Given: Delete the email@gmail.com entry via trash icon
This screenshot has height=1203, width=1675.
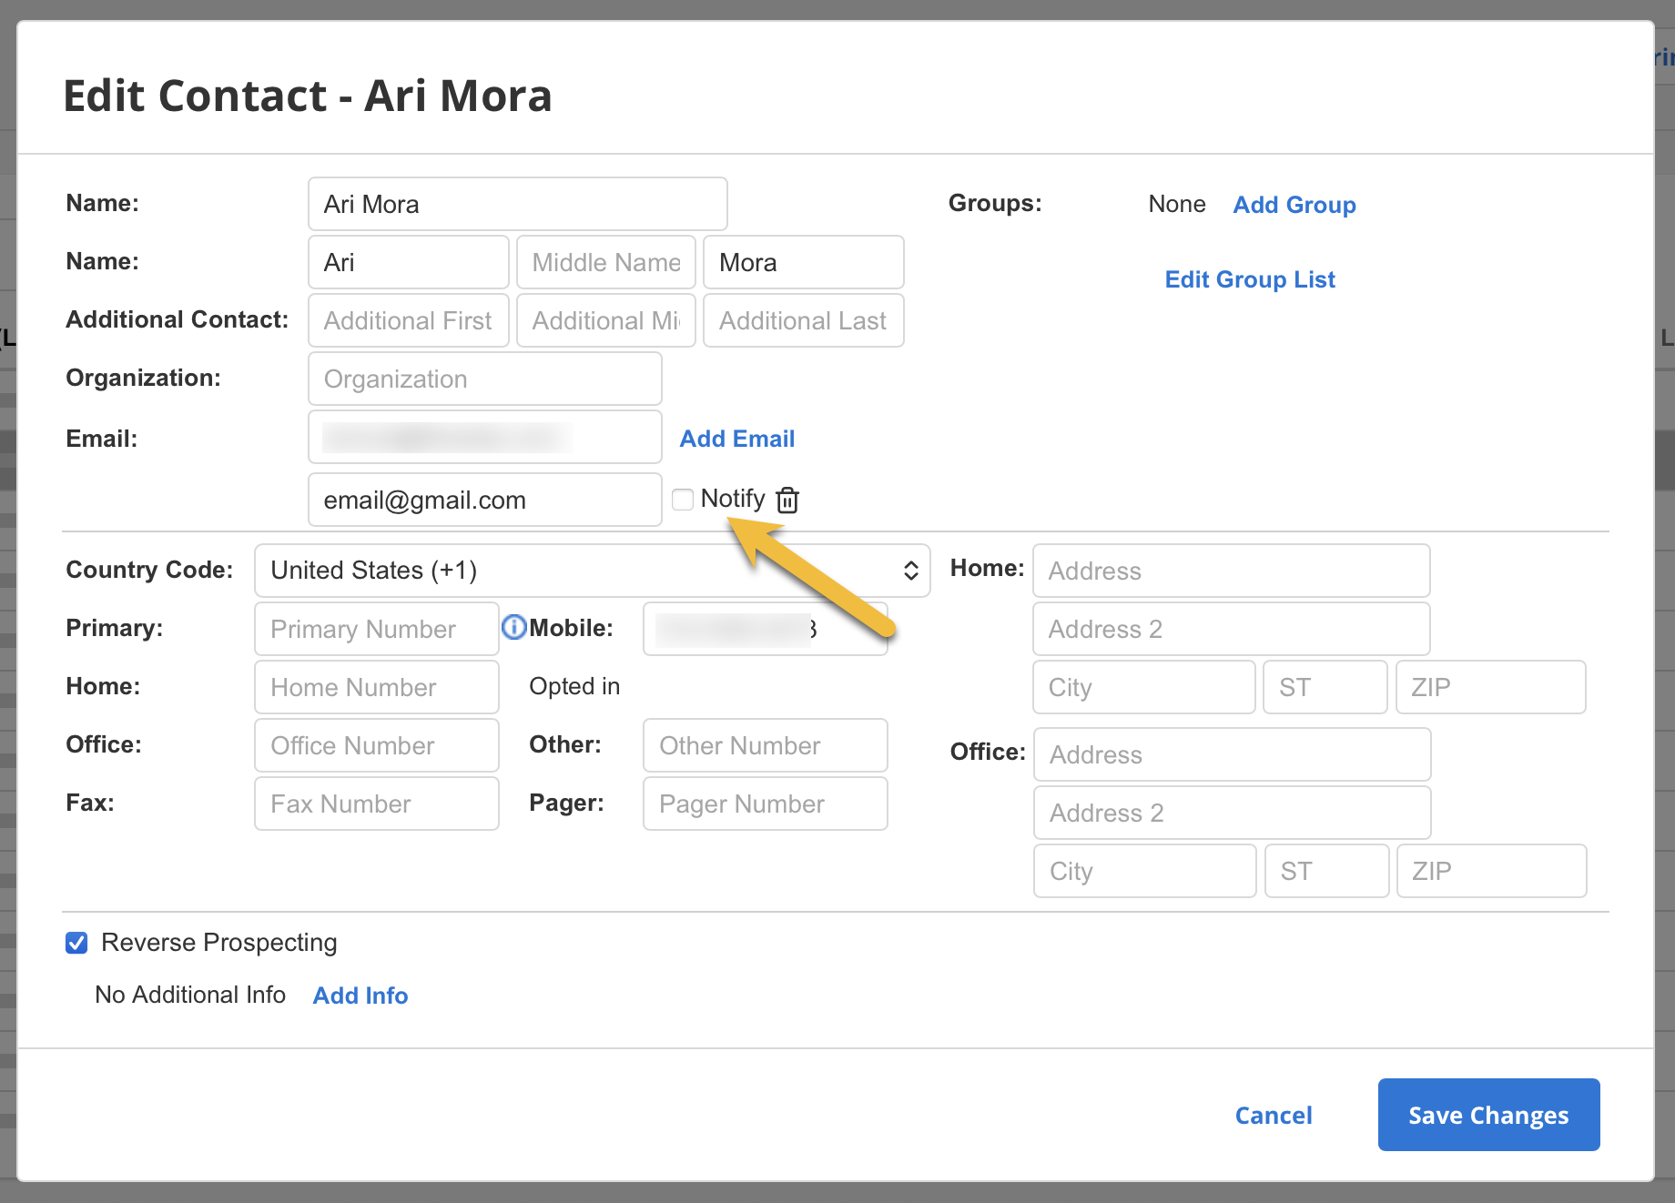Looking at the screenshot, I should pos(787,500).
